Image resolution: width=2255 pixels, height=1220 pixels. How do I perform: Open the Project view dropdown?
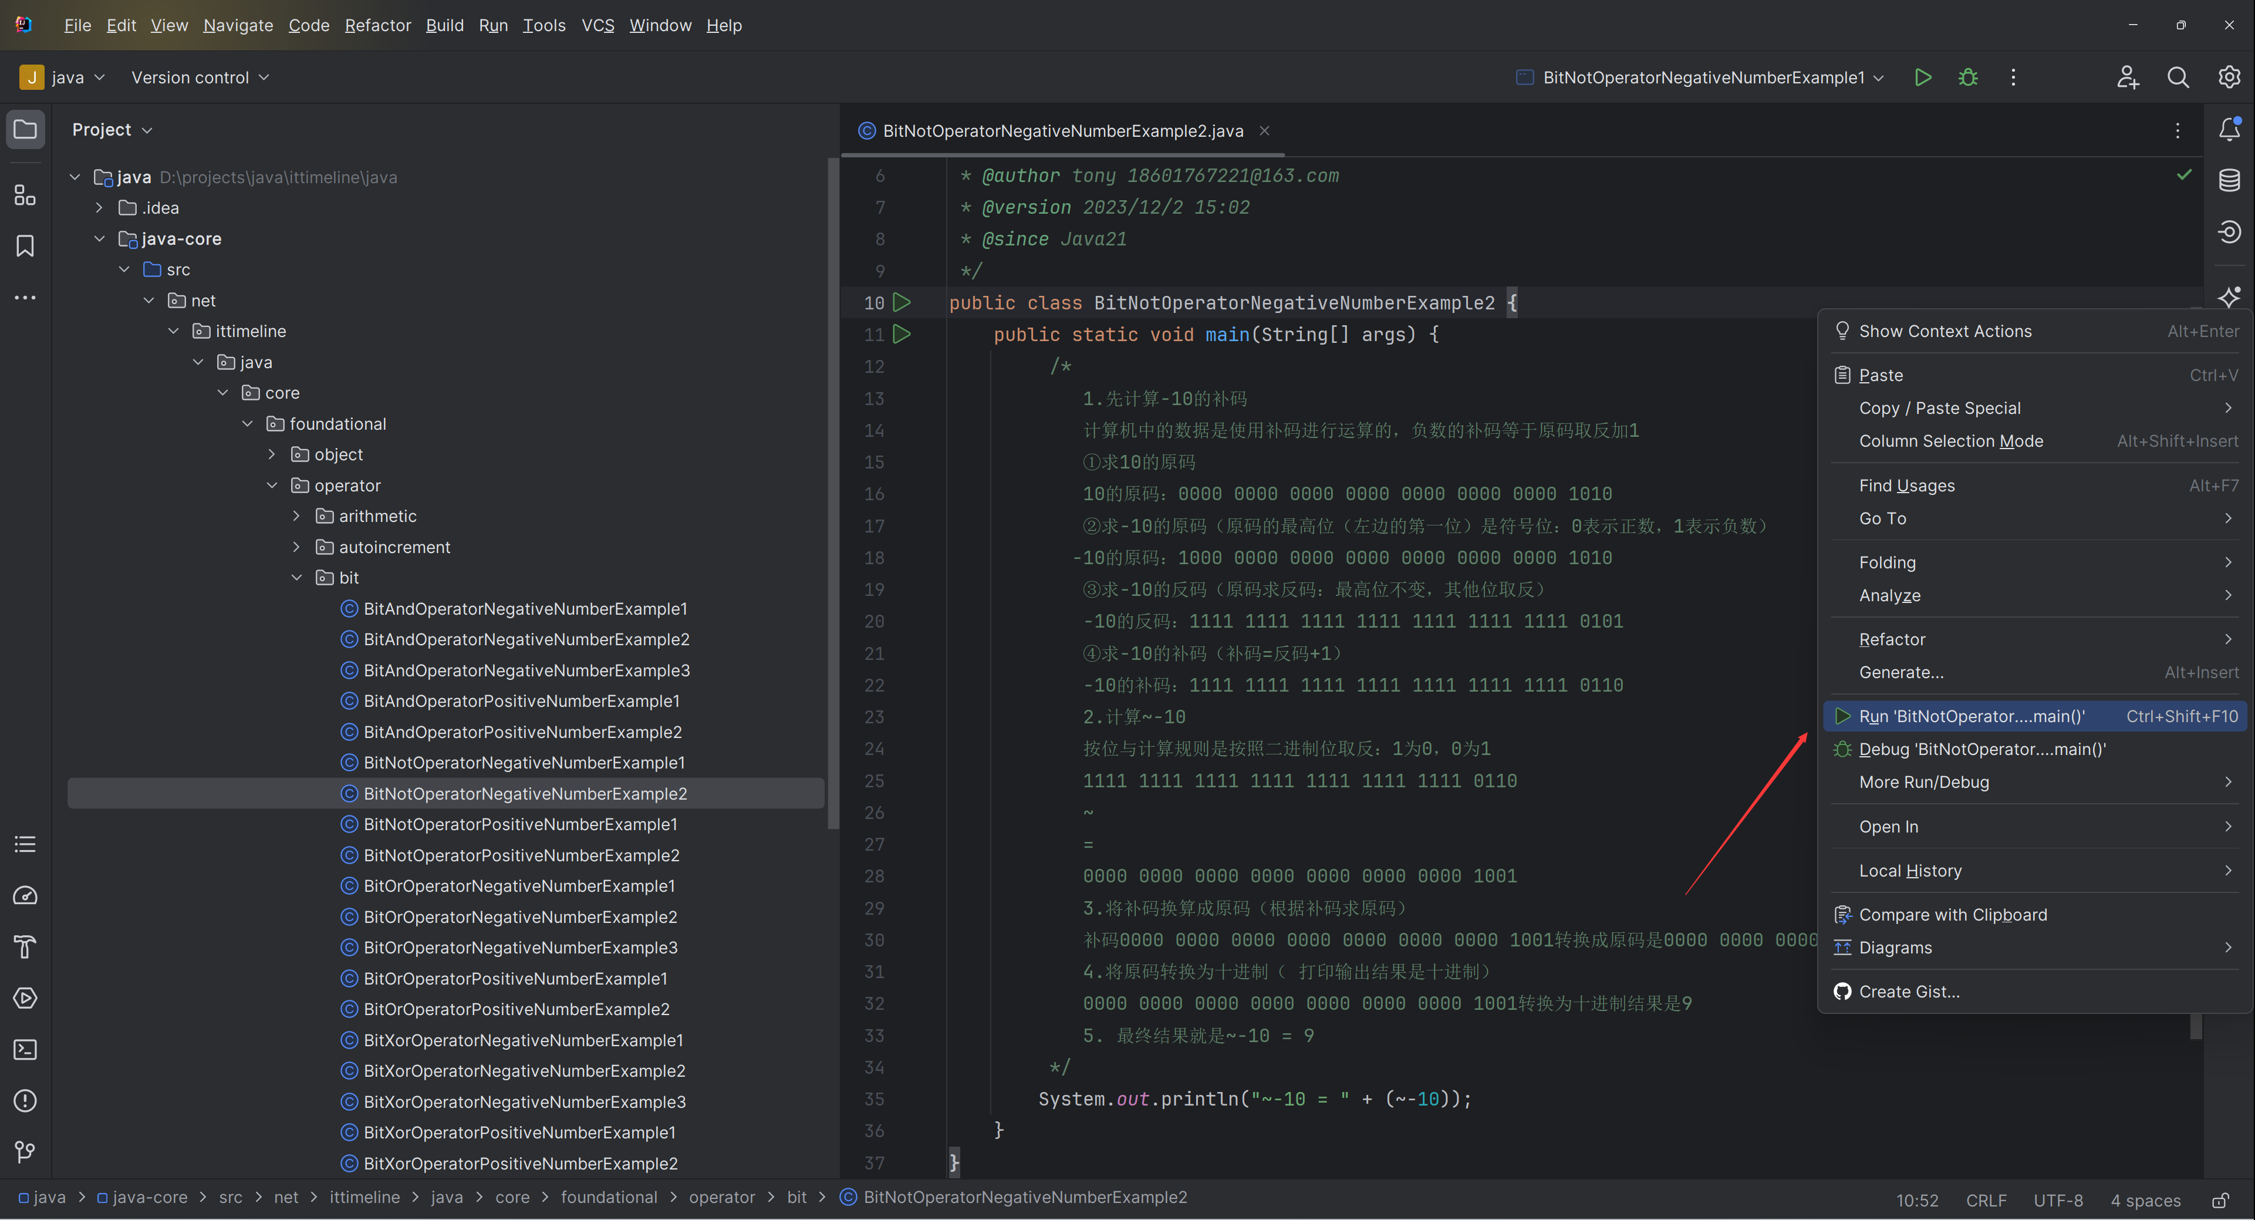point(112,130)
